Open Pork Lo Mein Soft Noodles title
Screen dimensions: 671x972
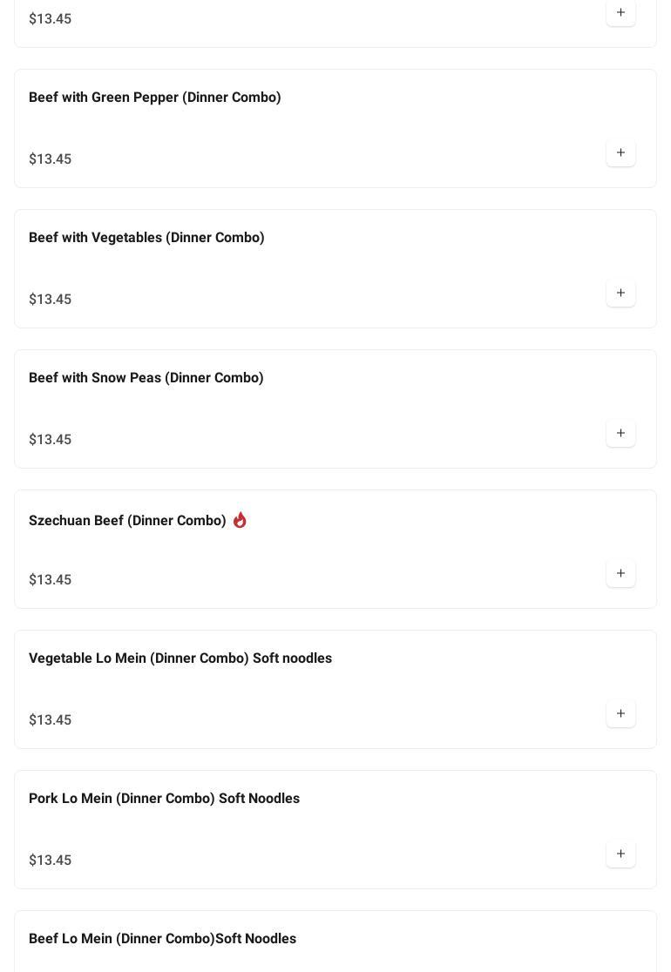pos(164,799)
